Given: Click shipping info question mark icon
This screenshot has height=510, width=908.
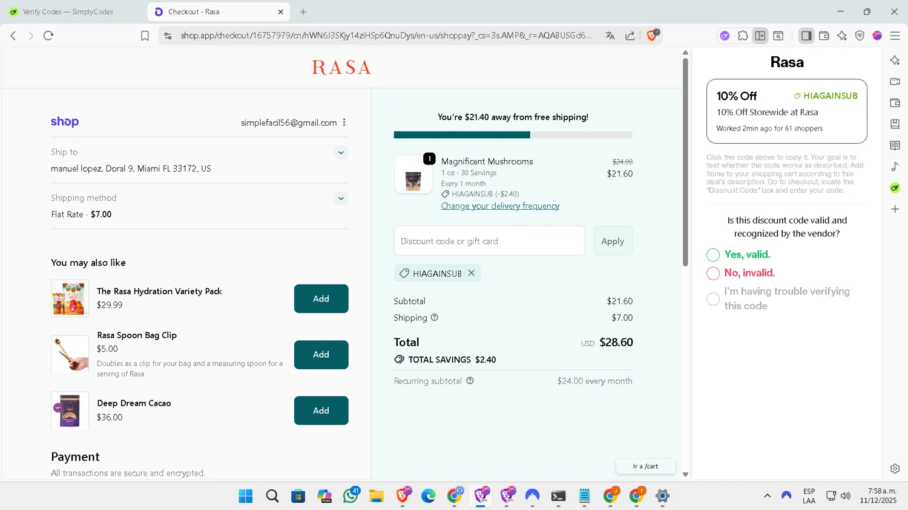Looking at the screenshot, I should tap(434, 317).
